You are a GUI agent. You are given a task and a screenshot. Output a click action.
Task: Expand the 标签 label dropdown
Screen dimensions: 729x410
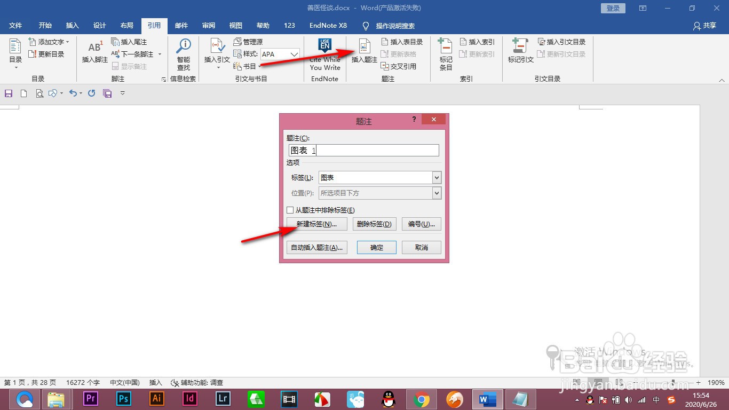(x=437, y=178)
